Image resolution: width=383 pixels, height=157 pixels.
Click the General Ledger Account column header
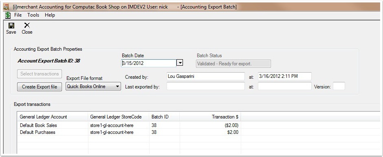[x=53, y=117]
